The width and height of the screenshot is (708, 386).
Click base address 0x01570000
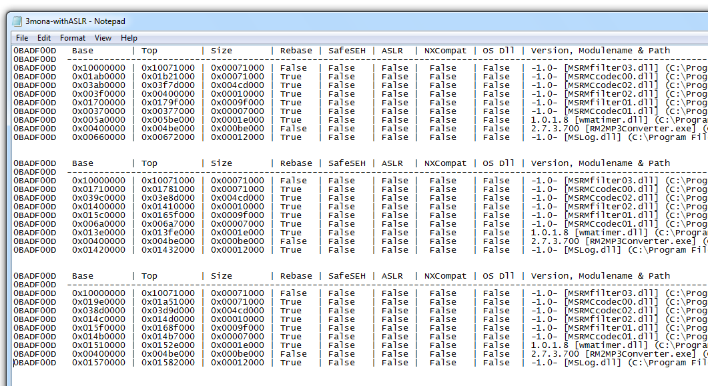coord(99,363)
